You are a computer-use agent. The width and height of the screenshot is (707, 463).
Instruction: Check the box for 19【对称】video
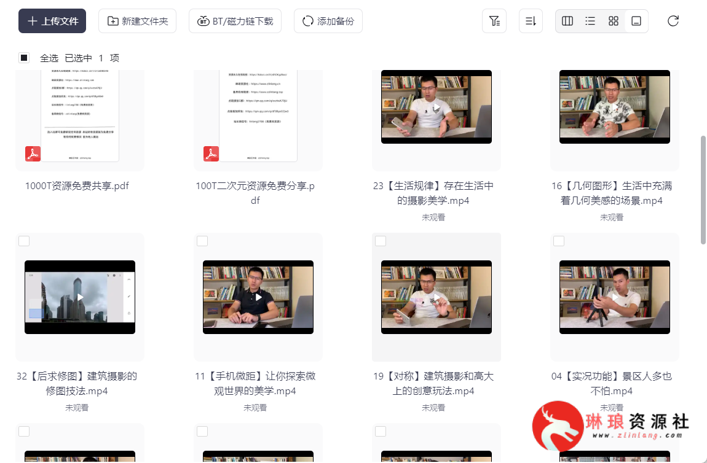(381, 241)
